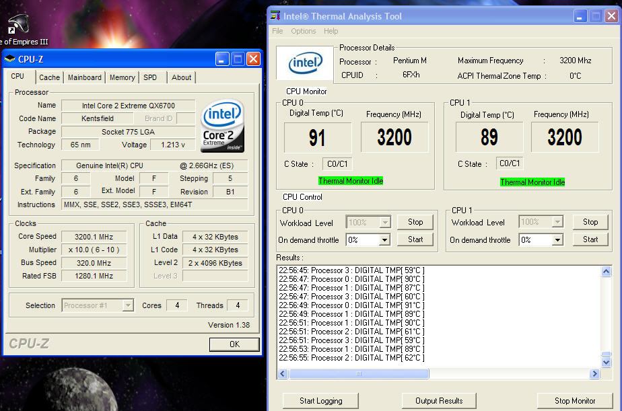Close the CPU-Z window
Screen dimensions: 622x411
(x=253, y=59)
